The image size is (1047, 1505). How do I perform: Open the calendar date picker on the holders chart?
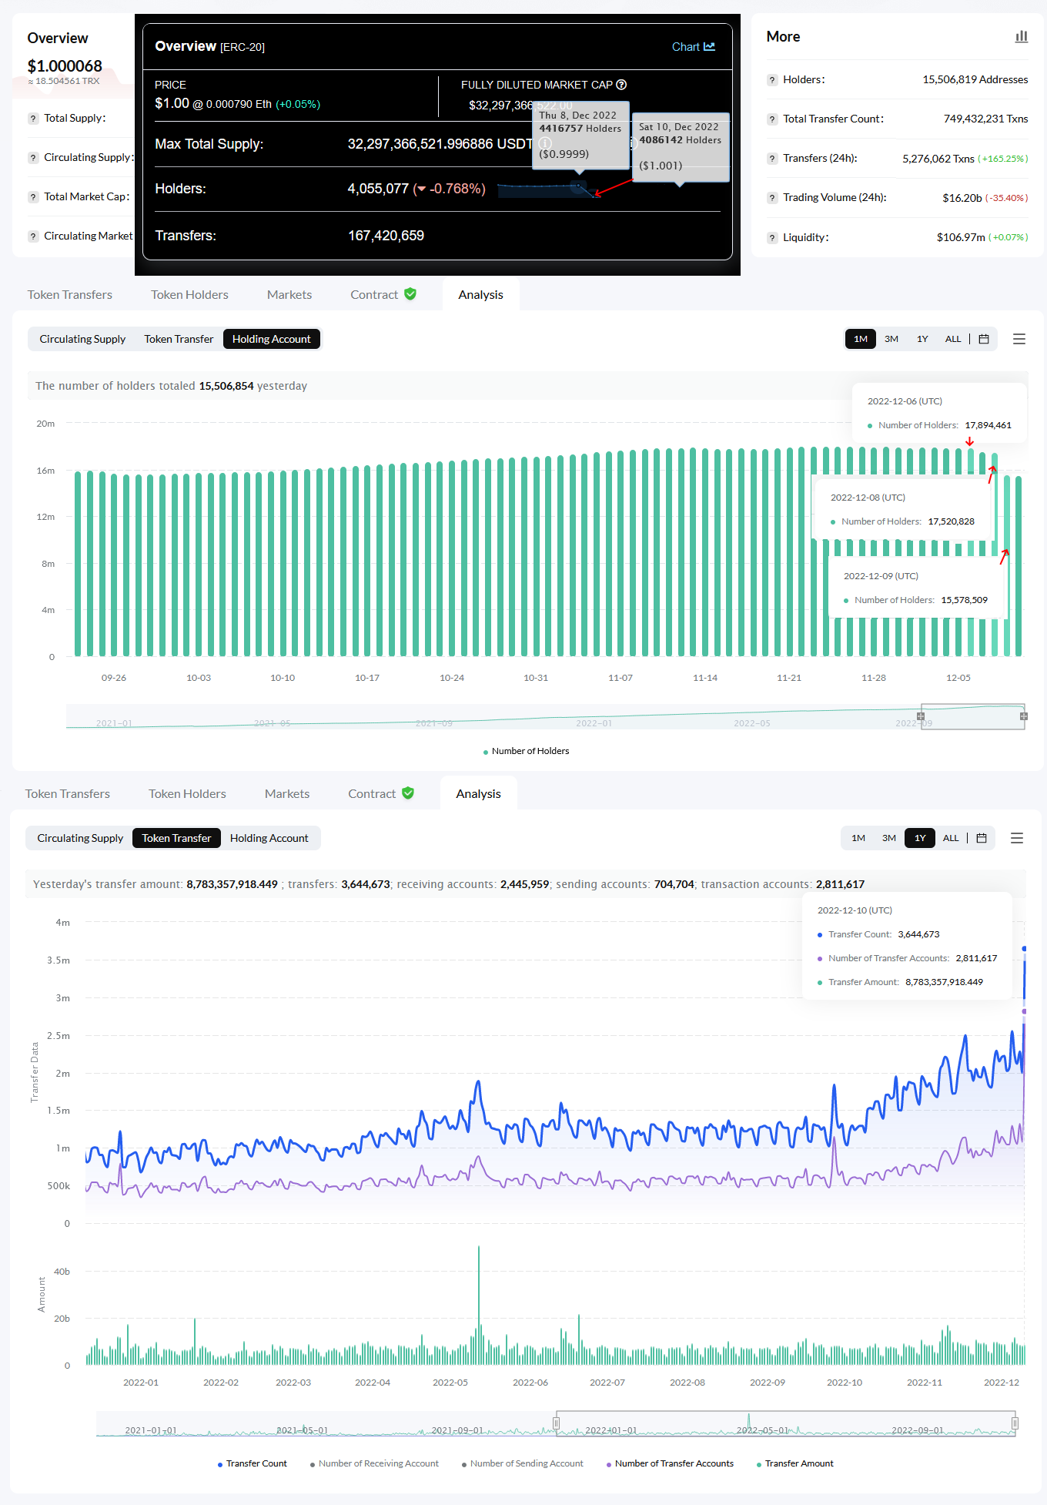click(x=984, y=339)
